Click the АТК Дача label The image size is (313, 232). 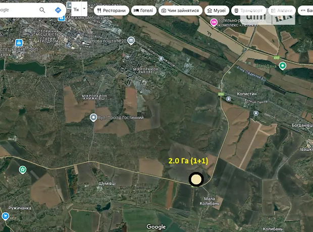pyautogui.click(x=266, y=66)
